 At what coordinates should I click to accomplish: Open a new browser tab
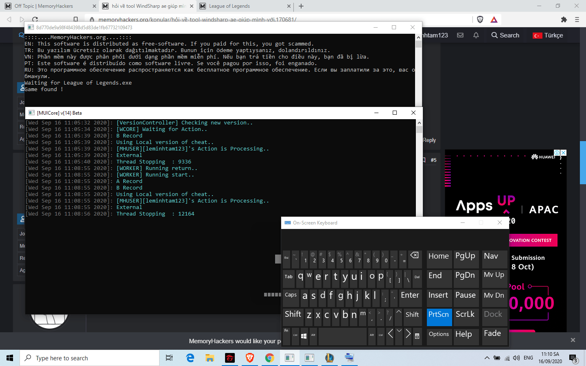pyautogui.click(x=301, y=6)
